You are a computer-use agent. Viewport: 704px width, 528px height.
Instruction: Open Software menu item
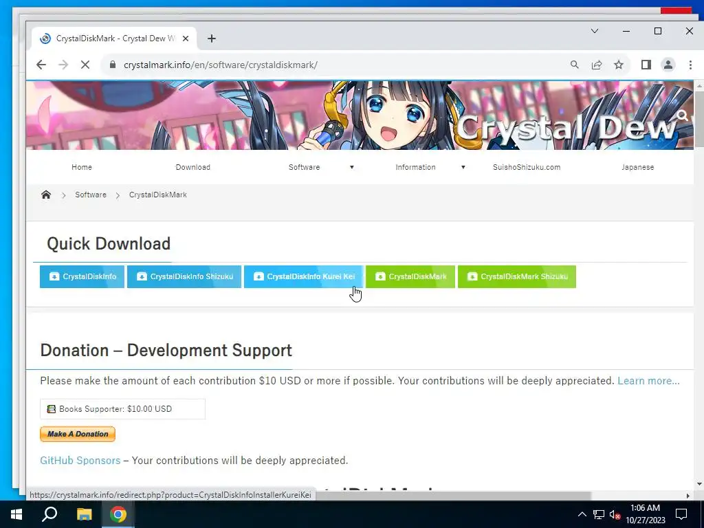point(304,167)
